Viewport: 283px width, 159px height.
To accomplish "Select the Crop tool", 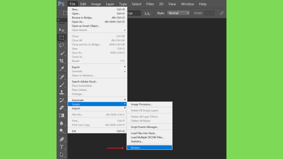I will (62, 61).
